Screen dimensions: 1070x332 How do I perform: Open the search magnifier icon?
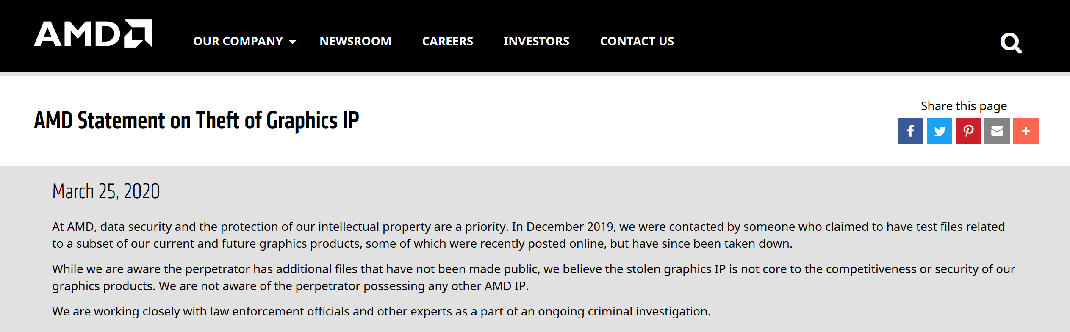(x=1011, y=43)
